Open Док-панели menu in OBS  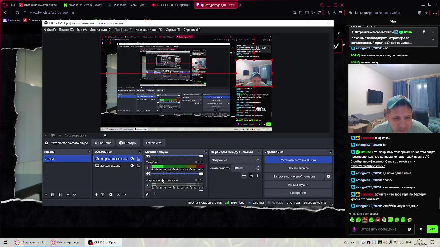click(101, 30)
